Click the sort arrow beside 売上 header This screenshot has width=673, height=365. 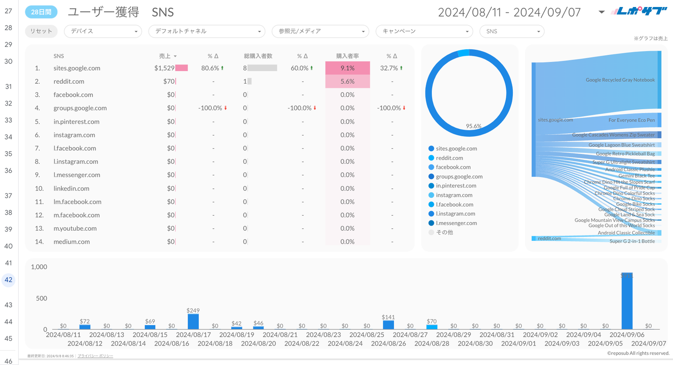(x=175, y=56)
